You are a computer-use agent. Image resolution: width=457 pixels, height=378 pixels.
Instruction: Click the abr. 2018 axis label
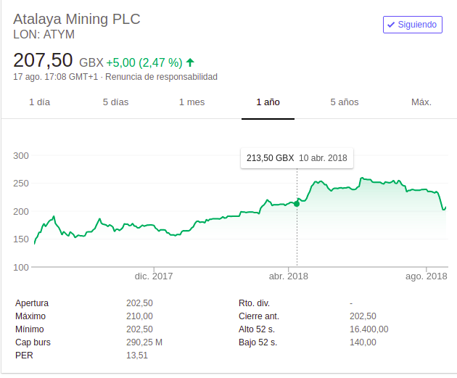288,276
